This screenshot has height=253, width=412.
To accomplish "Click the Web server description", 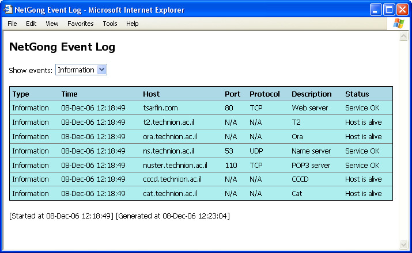I will [310, 108].
